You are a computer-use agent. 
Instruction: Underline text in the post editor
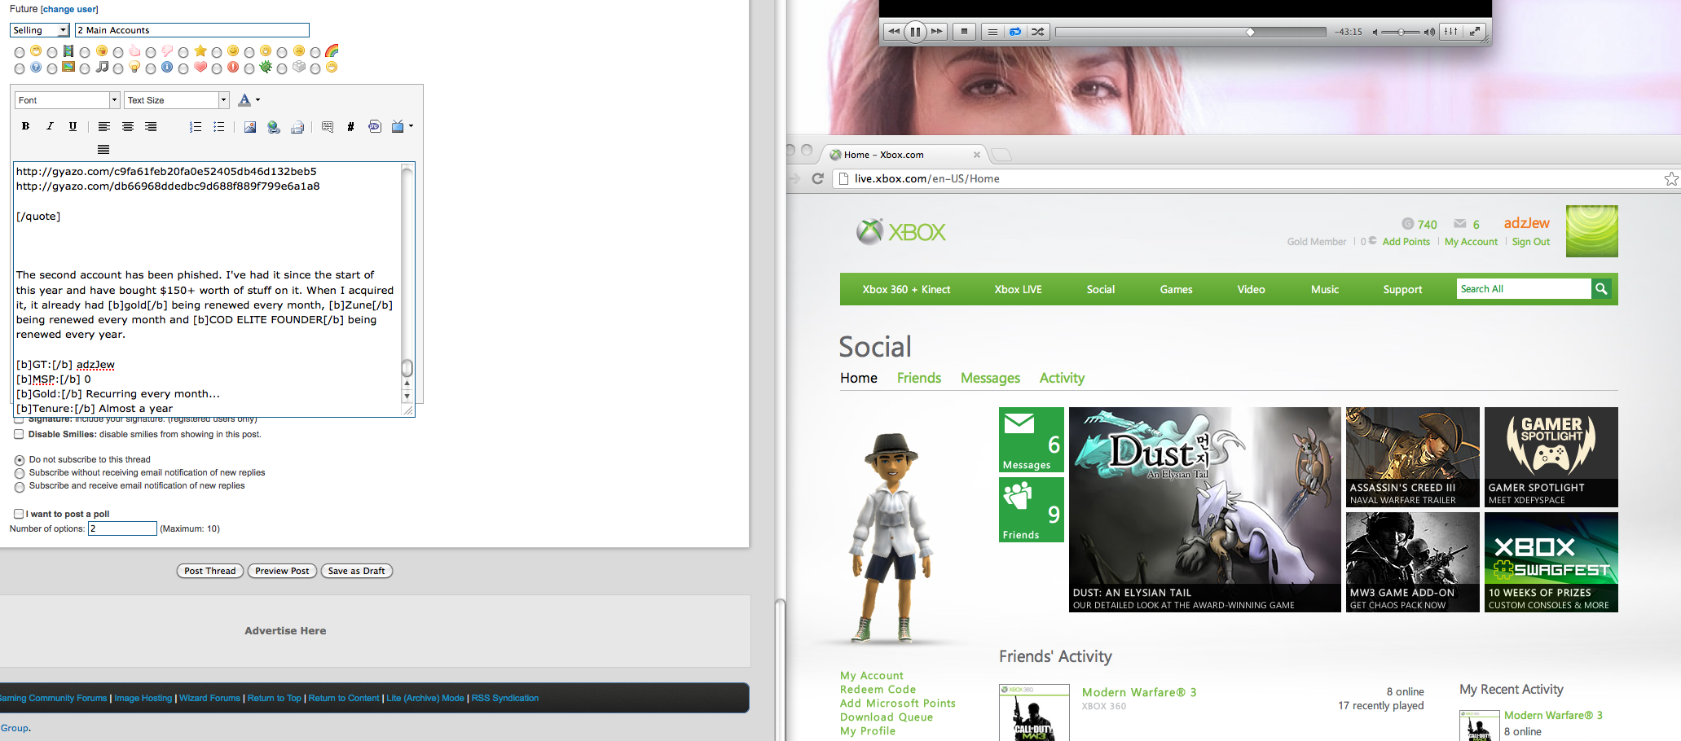tap(73, 126)
